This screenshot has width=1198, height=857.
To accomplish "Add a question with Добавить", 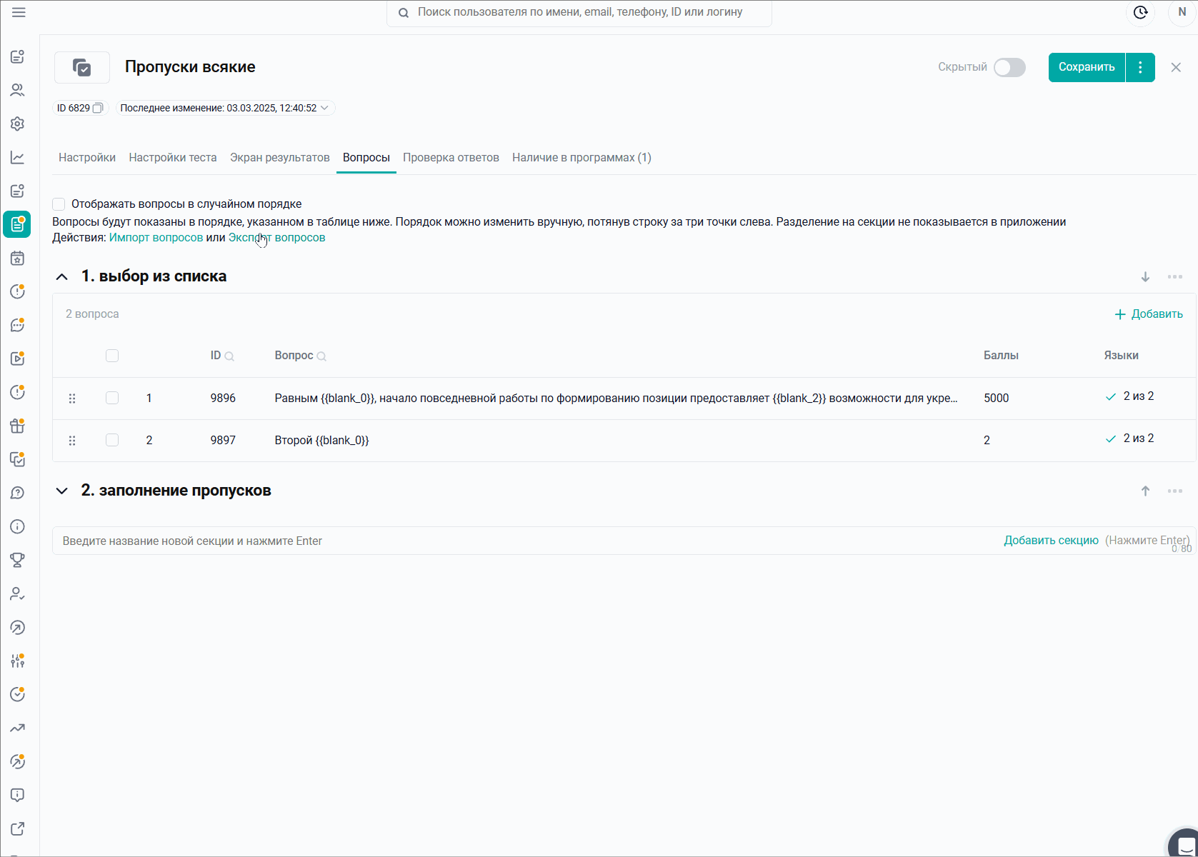I will (1149, 314).
